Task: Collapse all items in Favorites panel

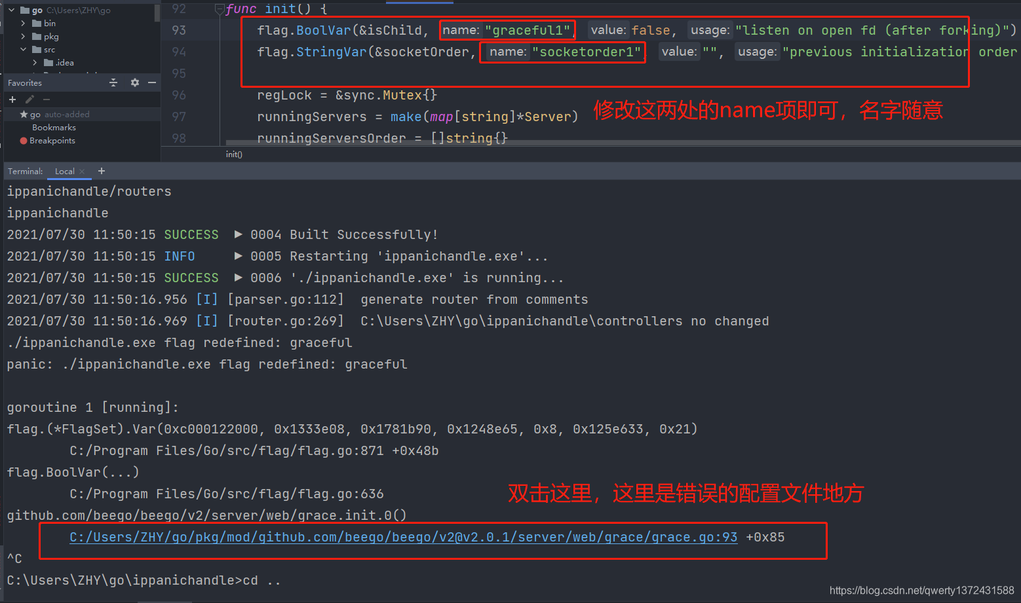Action: (x=113, y=82)
